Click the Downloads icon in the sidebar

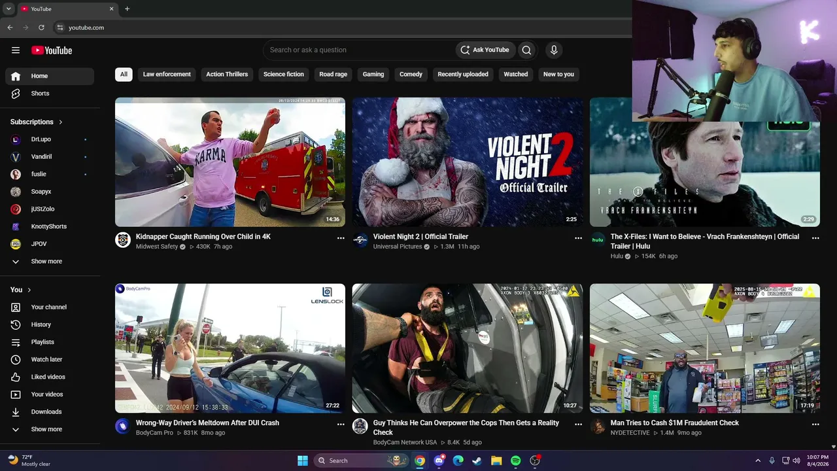(x=16, y=411)
